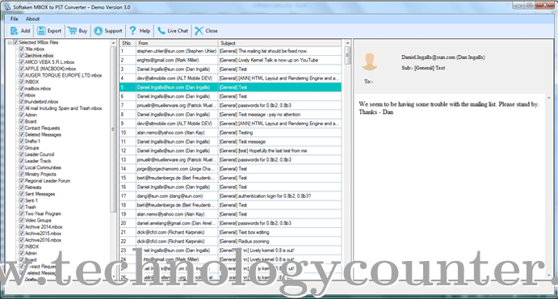Screen dimensions: 558x299
Task: Click the email list vertical scrollbar thumb
Action: click(x=347, y=56)
